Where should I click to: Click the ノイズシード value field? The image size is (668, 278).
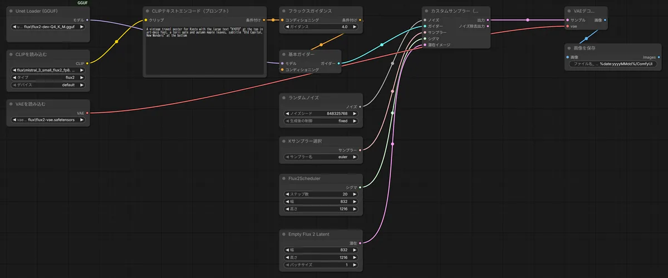pyautogui.click(x=321, y=114)
